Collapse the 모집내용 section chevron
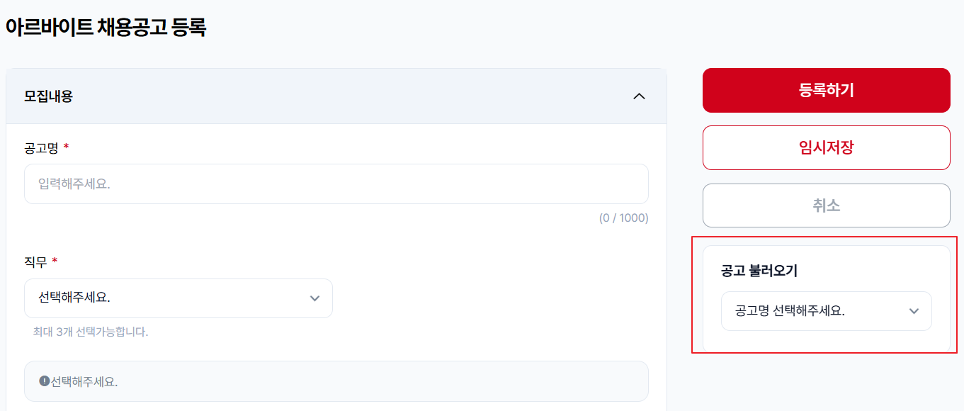964x411 pixels. [x=639, y=96]
